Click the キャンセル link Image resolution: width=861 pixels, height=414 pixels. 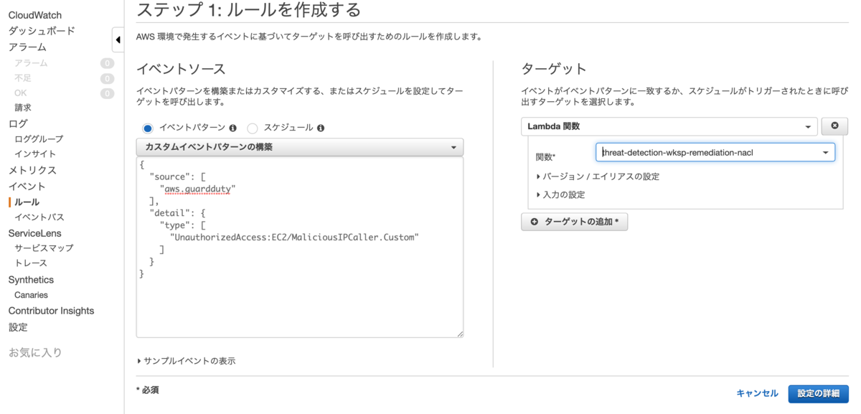pyautogui.click(x=758, y=393)
